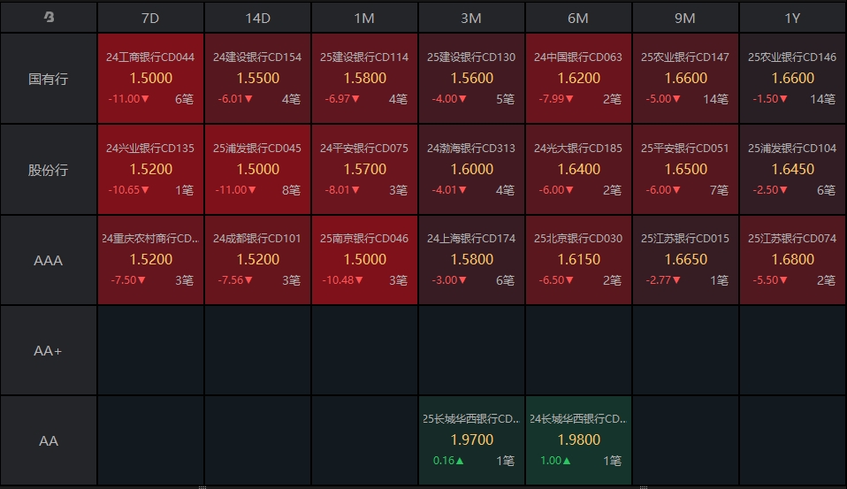
Task: Click the logo icon in top-left header cell
Action: (x=49, y=17)
